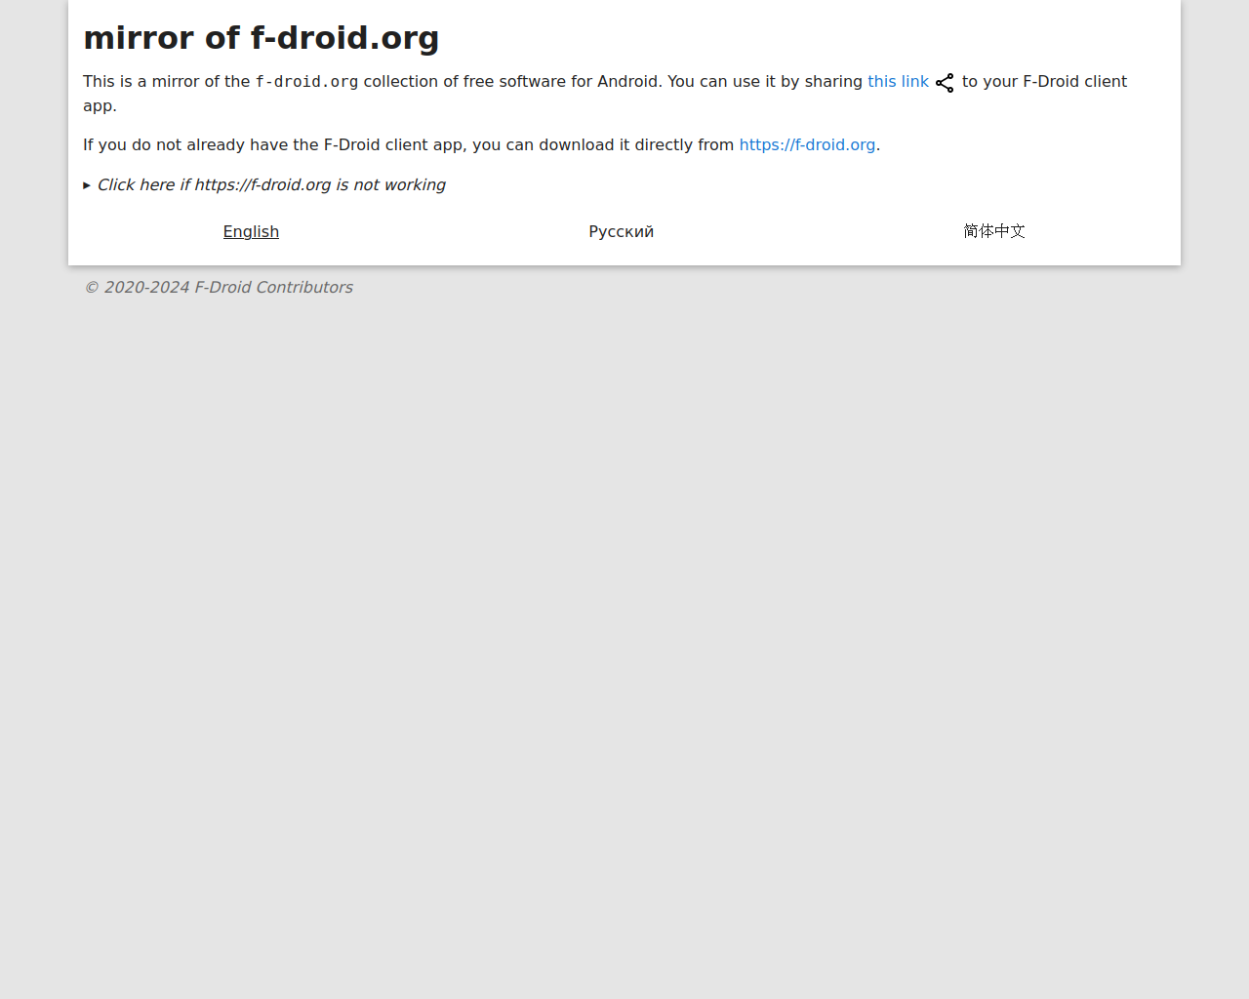Click the share icon next to this link
Viewport: 1249px width, 999px height.
pos(945,83)
